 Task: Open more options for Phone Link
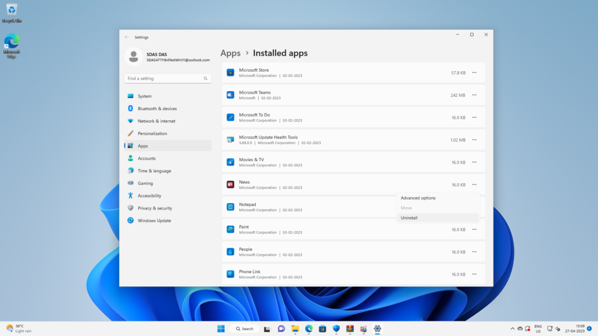point(474,274)
